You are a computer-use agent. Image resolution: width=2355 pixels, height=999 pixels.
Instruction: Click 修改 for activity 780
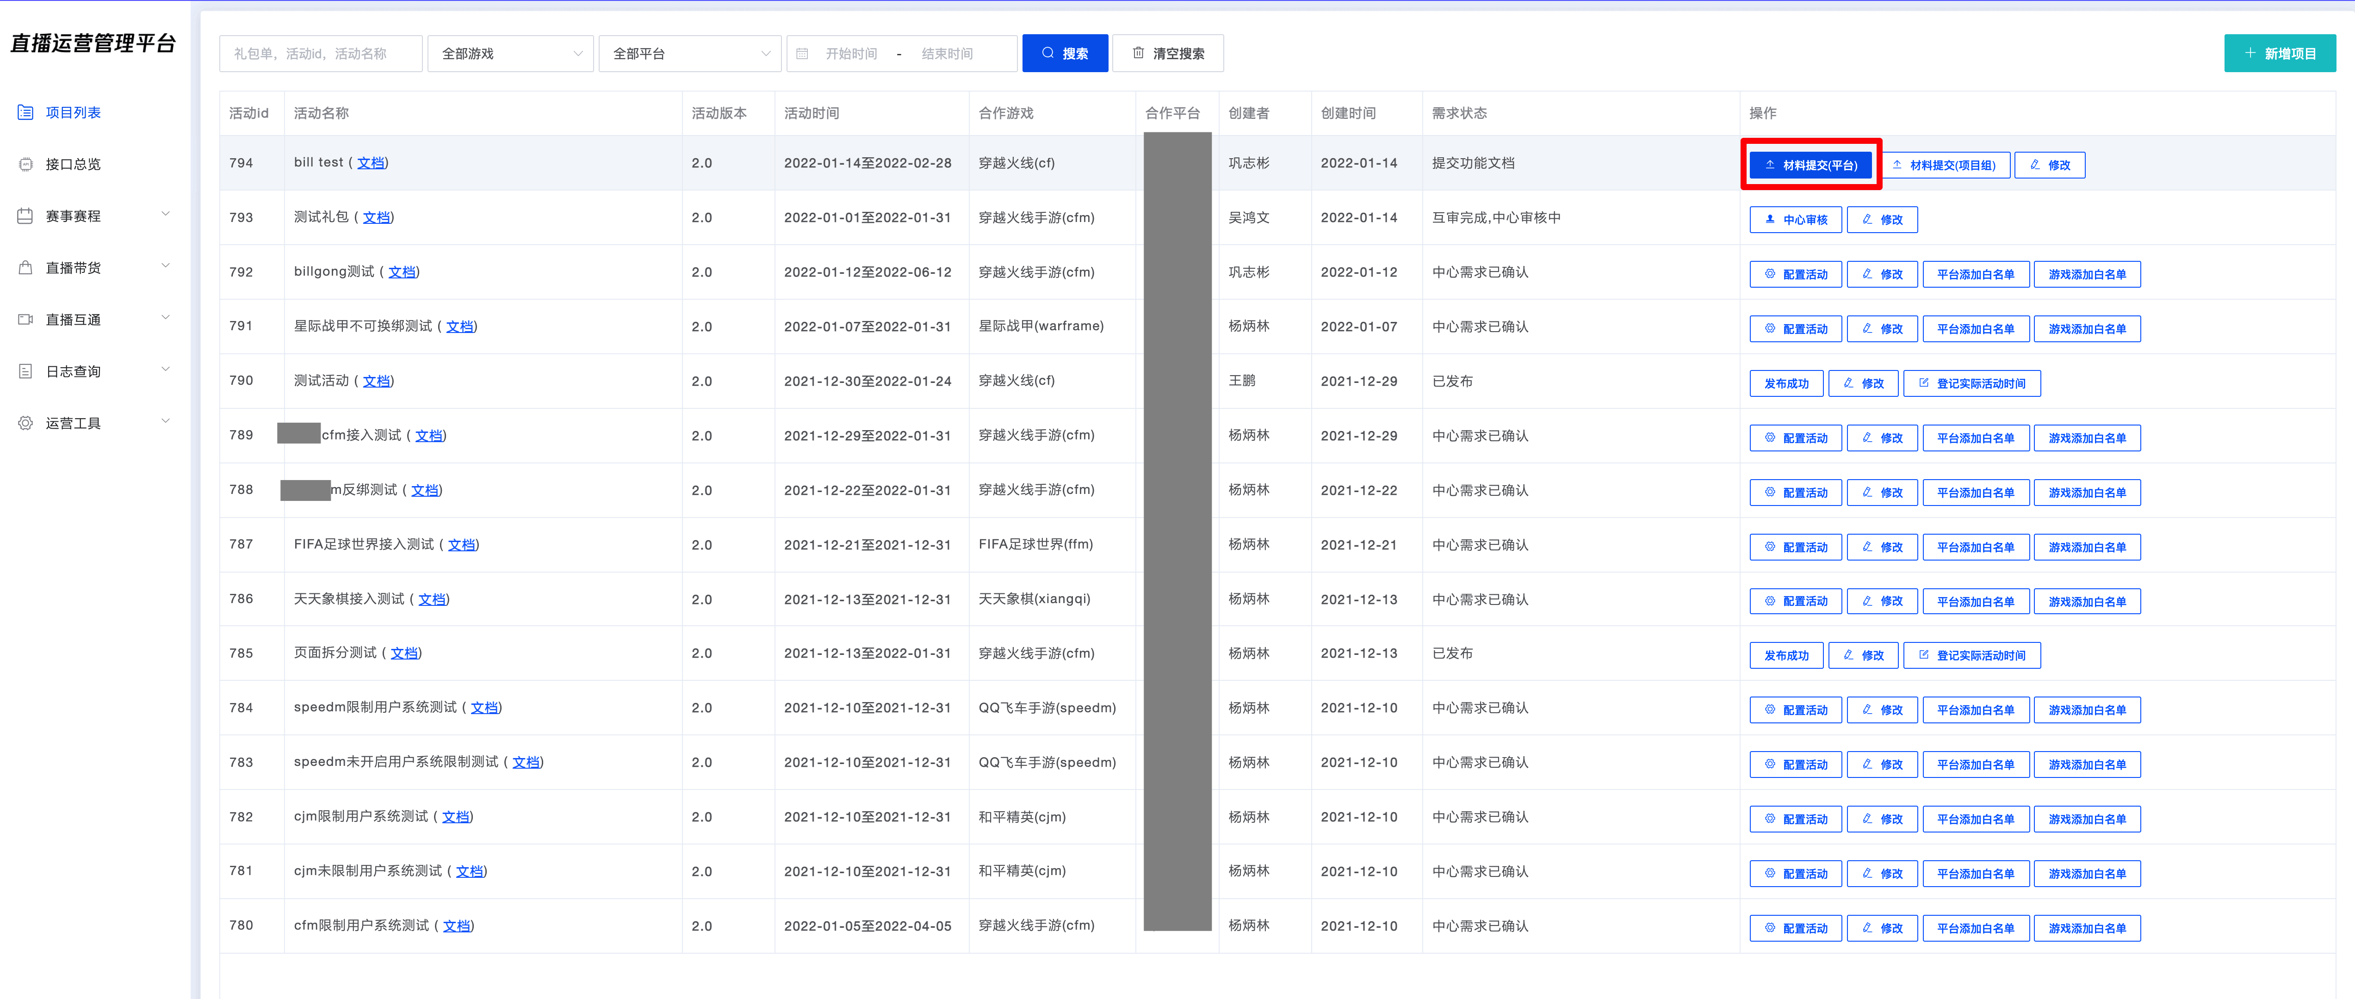pyautogui.click(x=1882, y=929)
